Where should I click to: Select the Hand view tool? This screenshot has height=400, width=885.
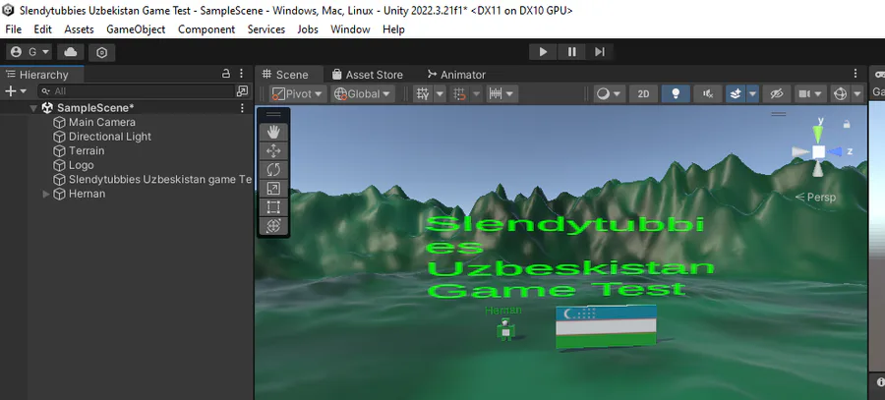click(273, 132)
